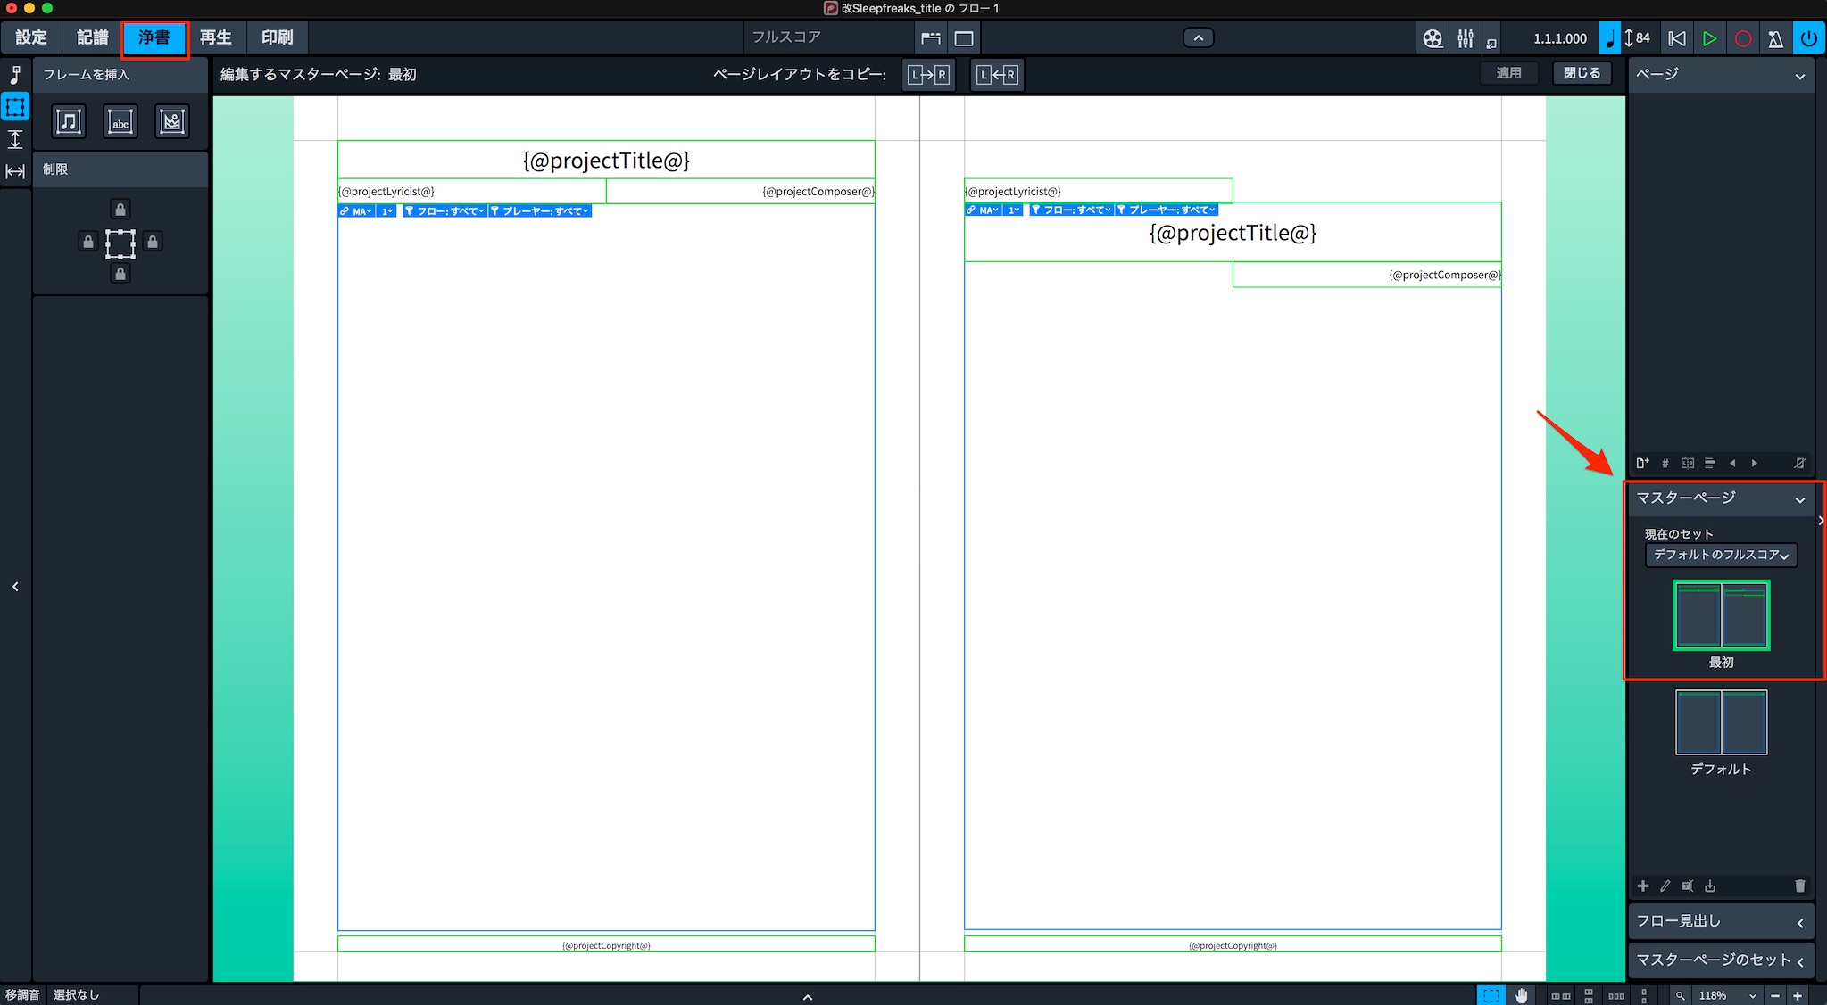The height and width of the screenshot is (1005, 1827).
Task: Click the 適用 button
Action: [1508, 73]
